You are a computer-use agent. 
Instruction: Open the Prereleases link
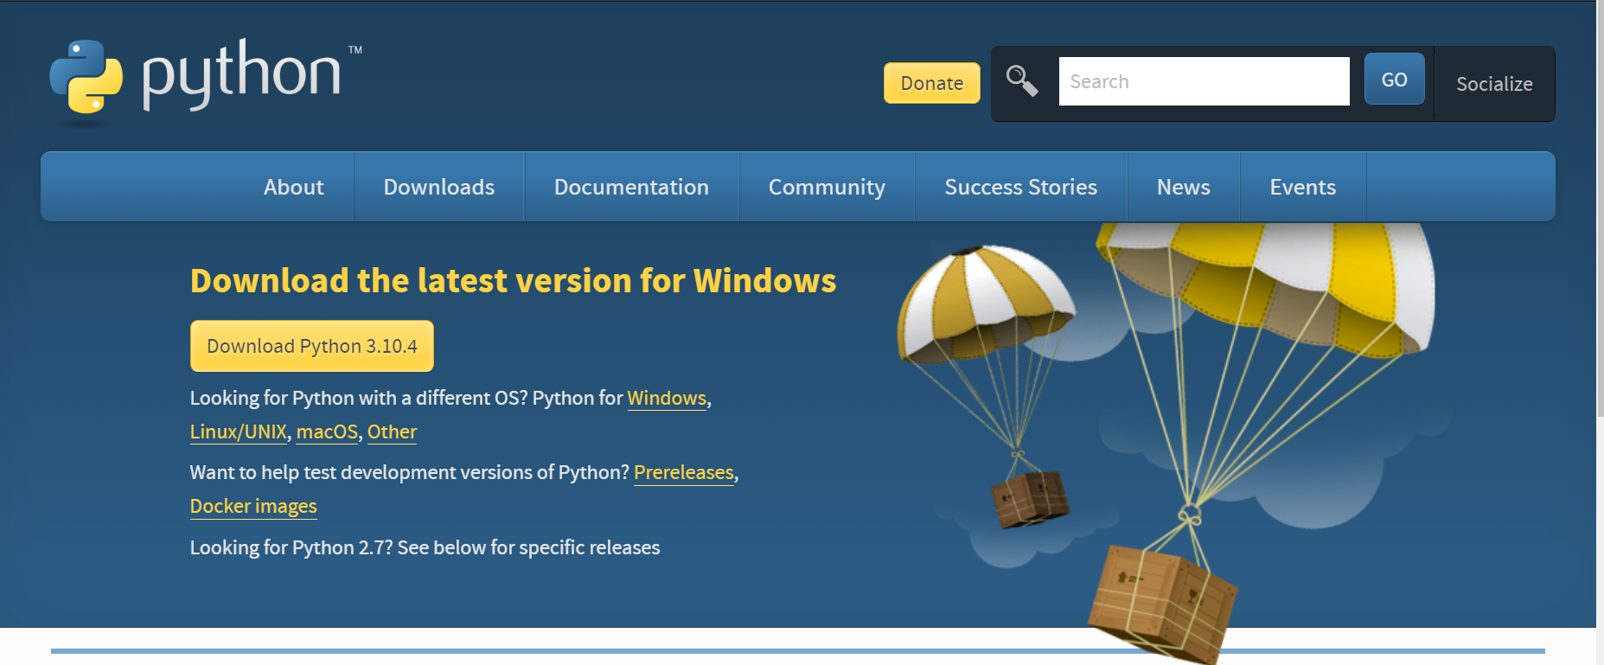tap(684, 472)
